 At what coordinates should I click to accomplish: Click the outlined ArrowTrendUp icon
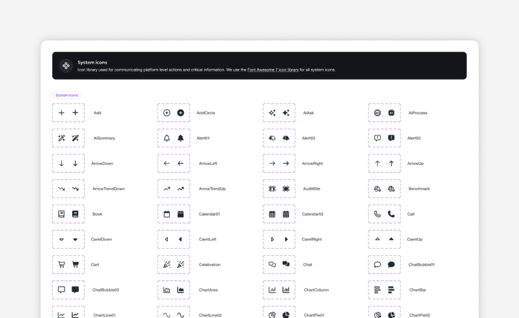pos(167,189)
